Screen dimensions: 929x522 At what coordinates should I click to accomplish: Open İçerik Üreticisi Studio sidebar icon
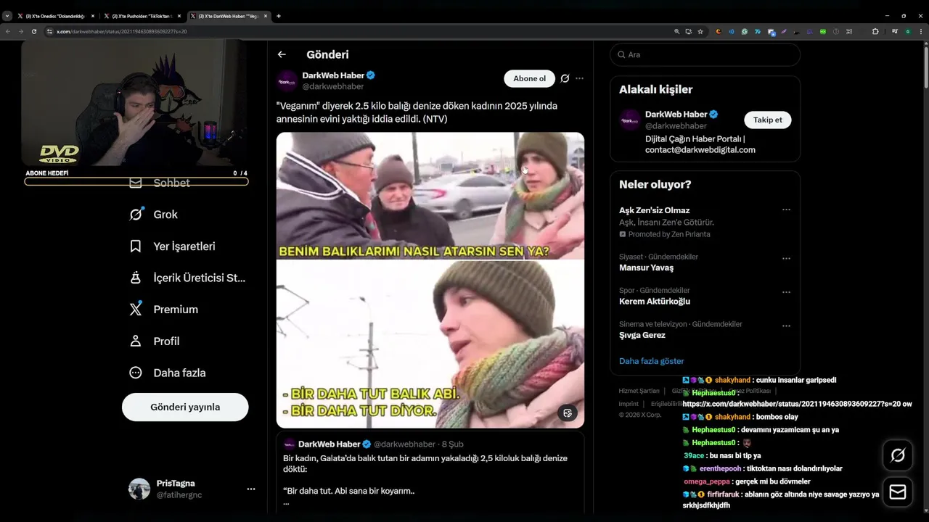pyautogui.click(x=136, y=278)
